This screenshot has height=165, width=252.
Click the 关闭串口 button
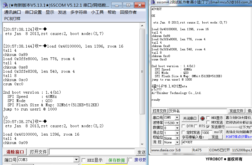(x=190, y=118)
